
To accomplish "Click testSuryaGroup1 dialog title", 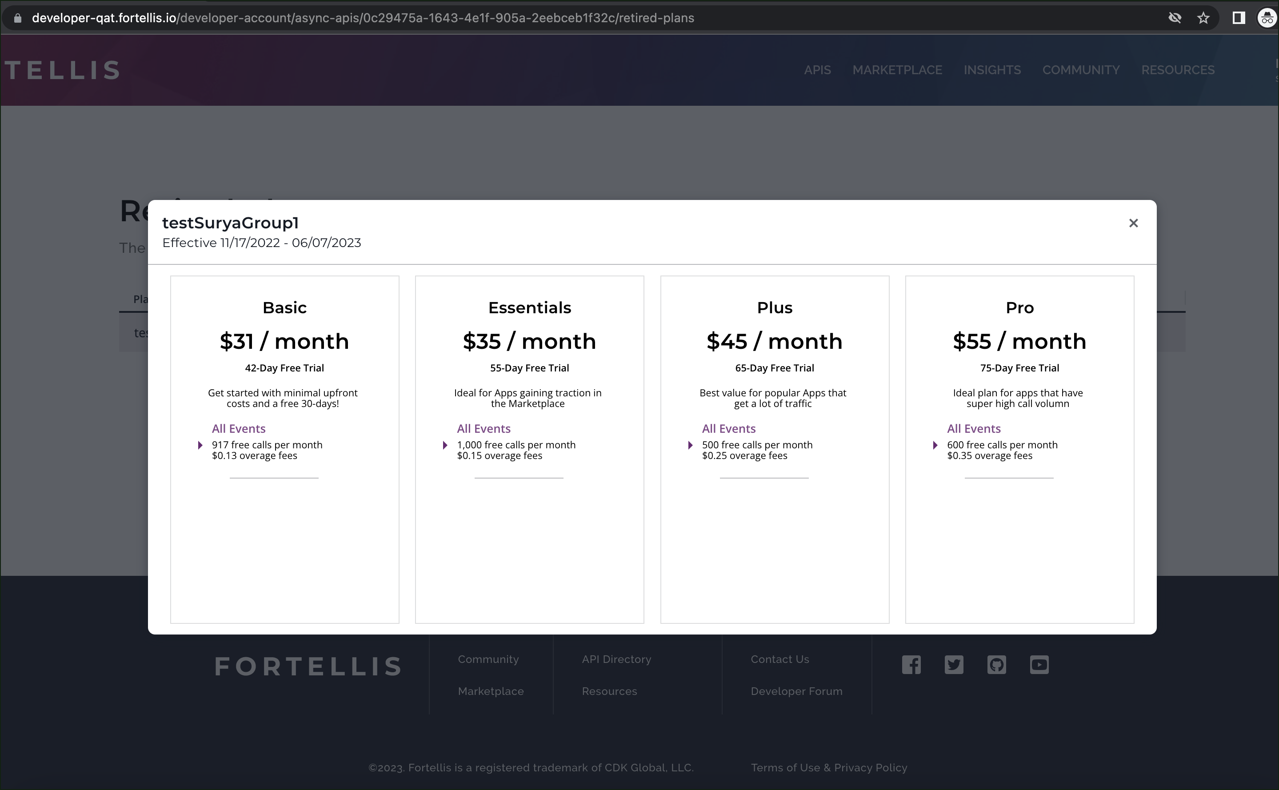I will (230, 223).
